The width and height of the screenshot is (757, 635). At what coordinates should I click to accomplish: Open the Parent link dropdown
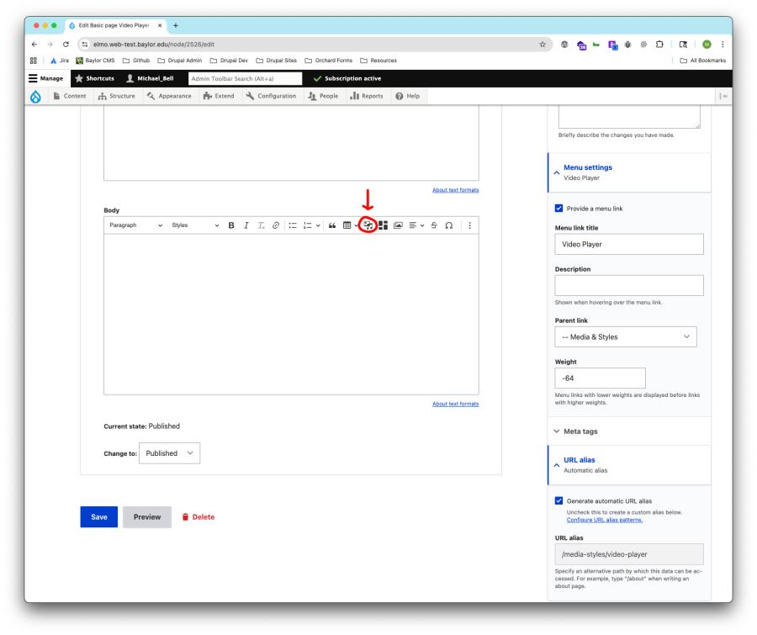tap(625, 337)
